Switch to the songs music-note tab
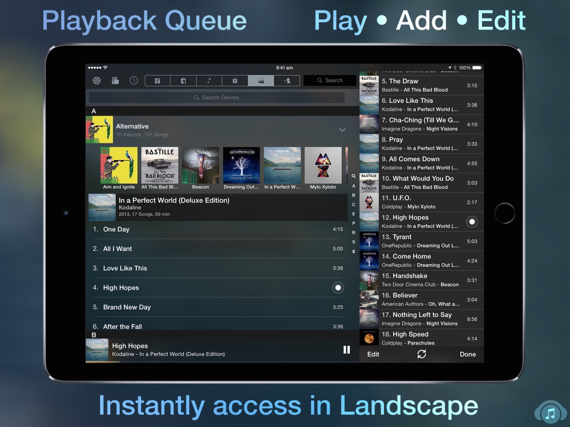The height and width of the screenshot is (427, 570). pyautogui.click(x=209, y=81)
